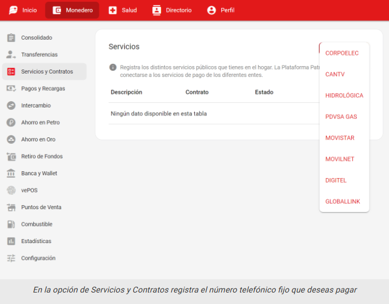The width and height of the screenshot is (389, 304).
Task: Choose GLOBALLINK from the menu
Action: coord(344,201)
